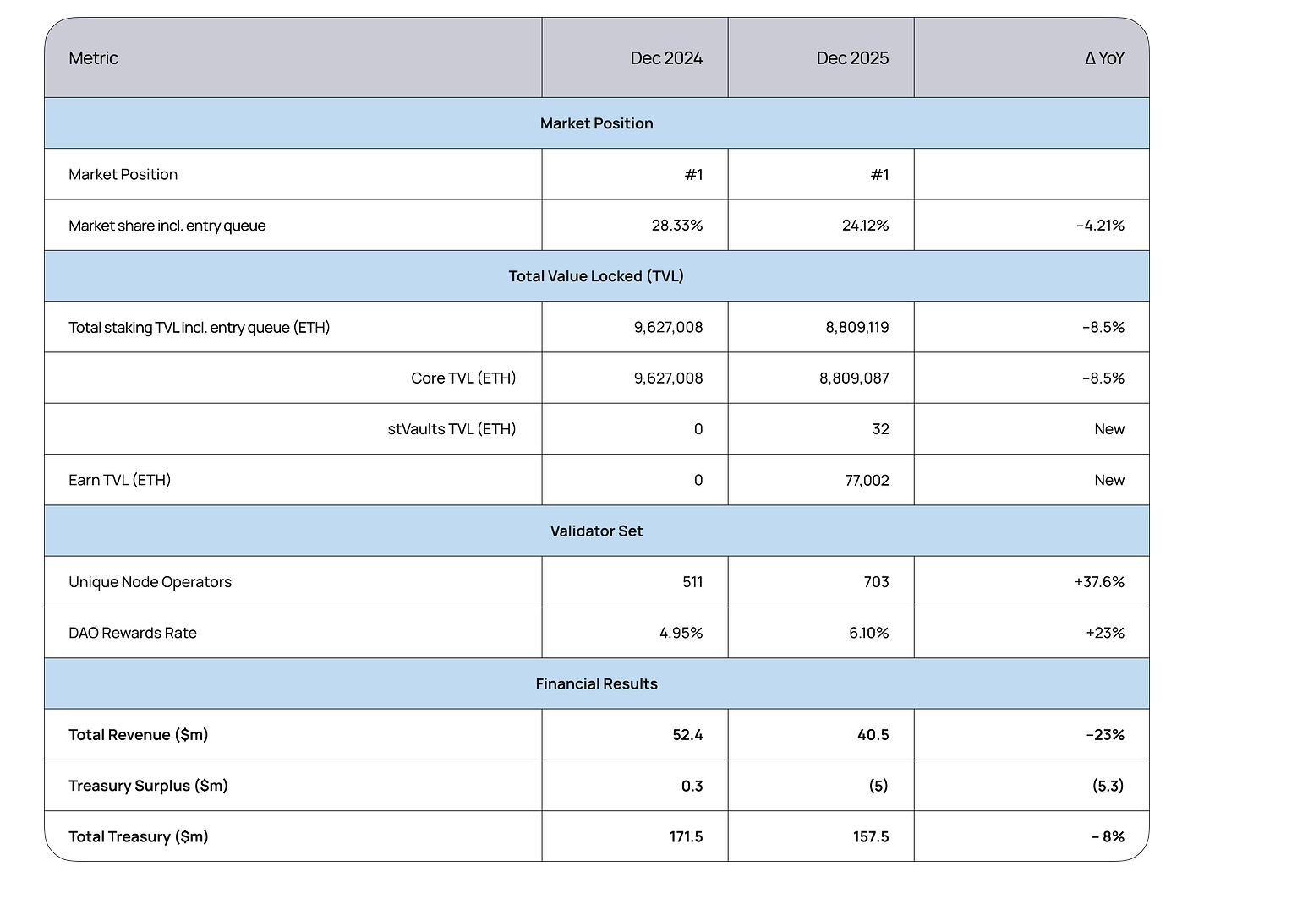1297x904 pixels.
Task: Select the 171.5 Total Treasury value
Action: 686,837
